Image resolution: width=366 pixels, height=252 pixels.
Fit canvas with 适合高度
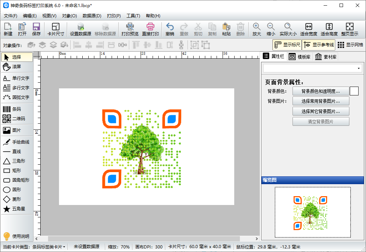[x=329, y=29]
